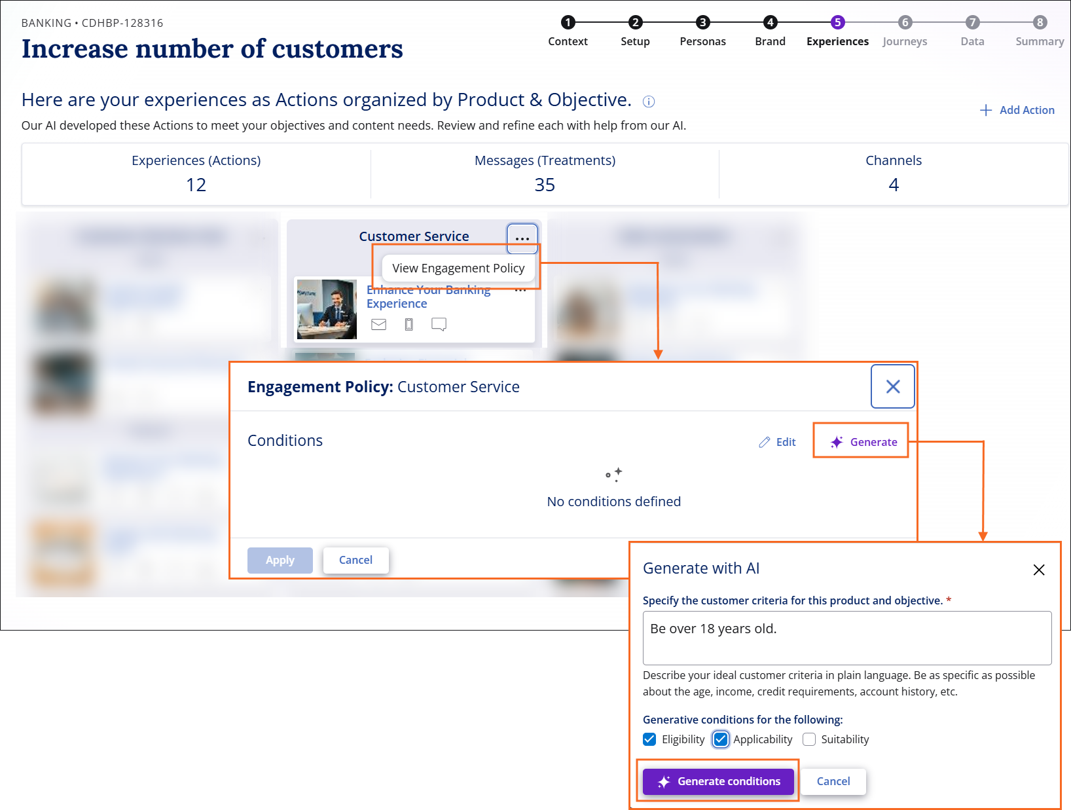Click the info icon beside the heading
1071x810 pixels.
648,101
